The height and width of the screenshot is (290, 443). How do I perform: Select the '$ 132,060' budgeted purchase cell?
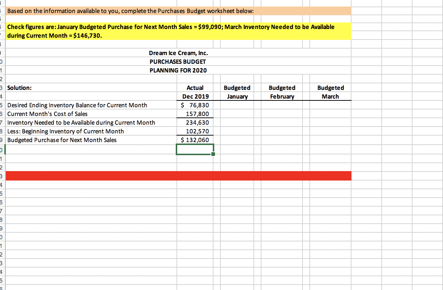195,140
